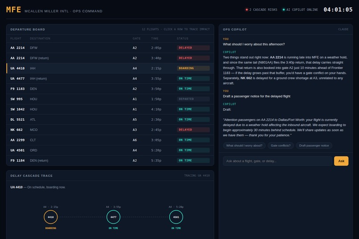
Task: Click the 4410 cascade trace node
Action: 51,217
